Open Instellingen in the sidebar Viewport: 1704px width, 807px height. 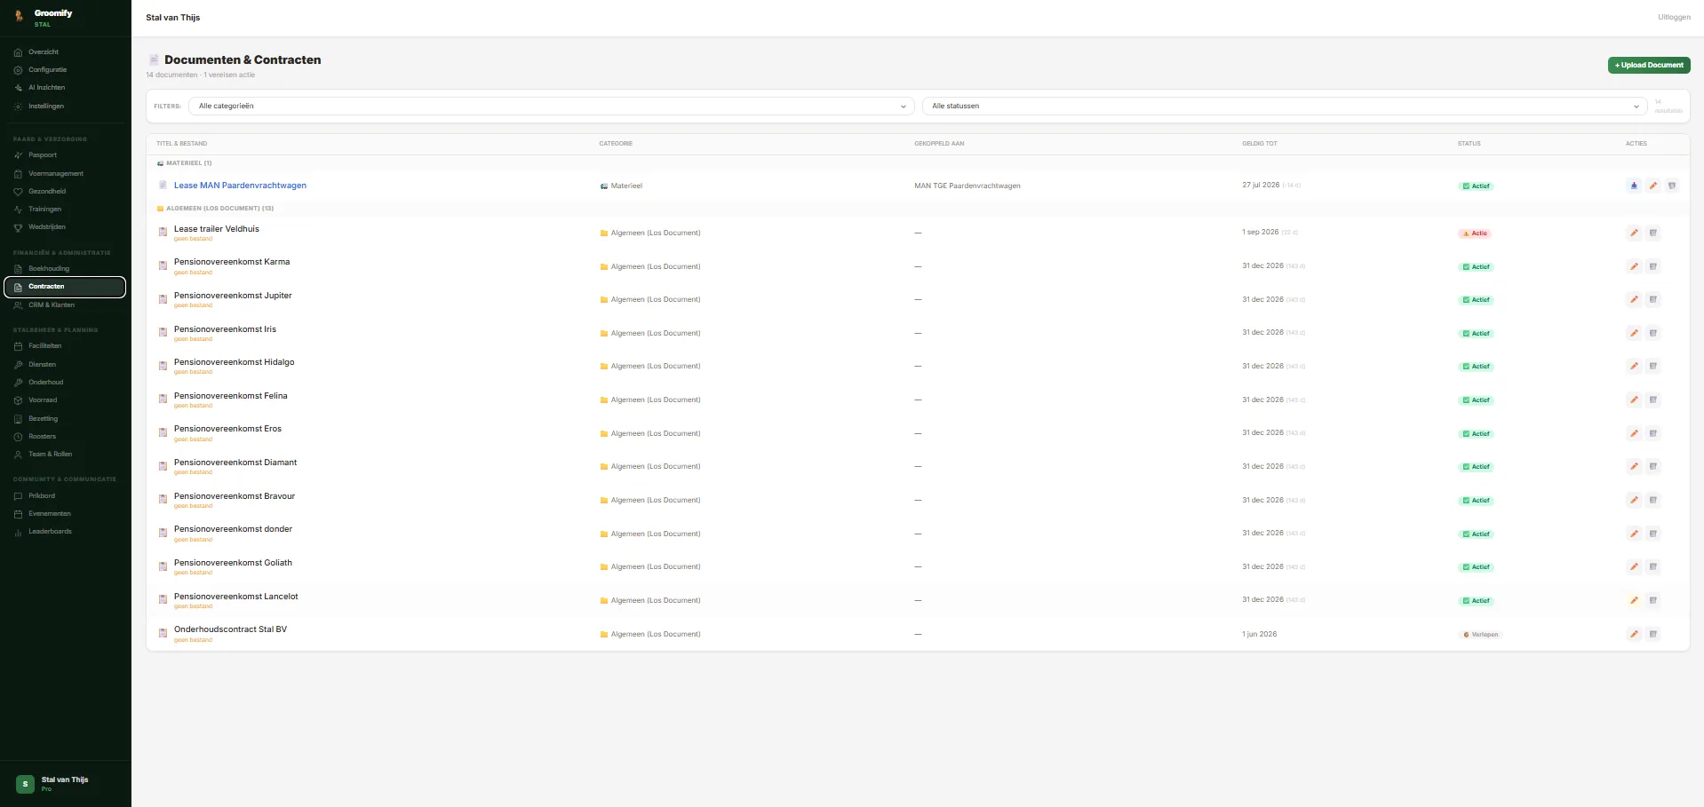65,106
